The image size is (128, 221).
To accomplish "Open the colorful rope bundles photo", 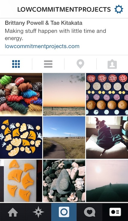I will click(21, 94).
